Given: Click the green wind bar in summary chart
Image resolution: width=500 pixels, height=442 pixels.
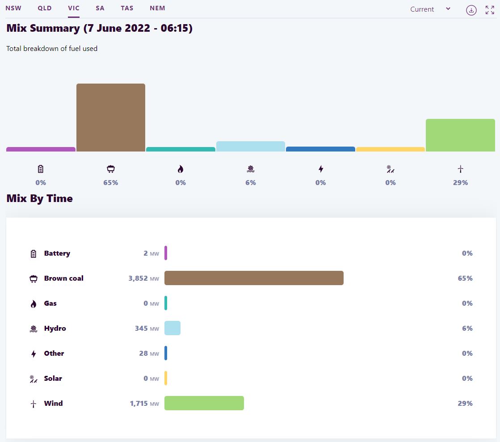Looking at the screenshot, I should click(460, 135).
